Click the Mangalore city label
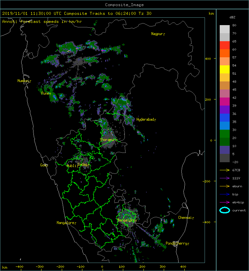 (x=66, y=223)
